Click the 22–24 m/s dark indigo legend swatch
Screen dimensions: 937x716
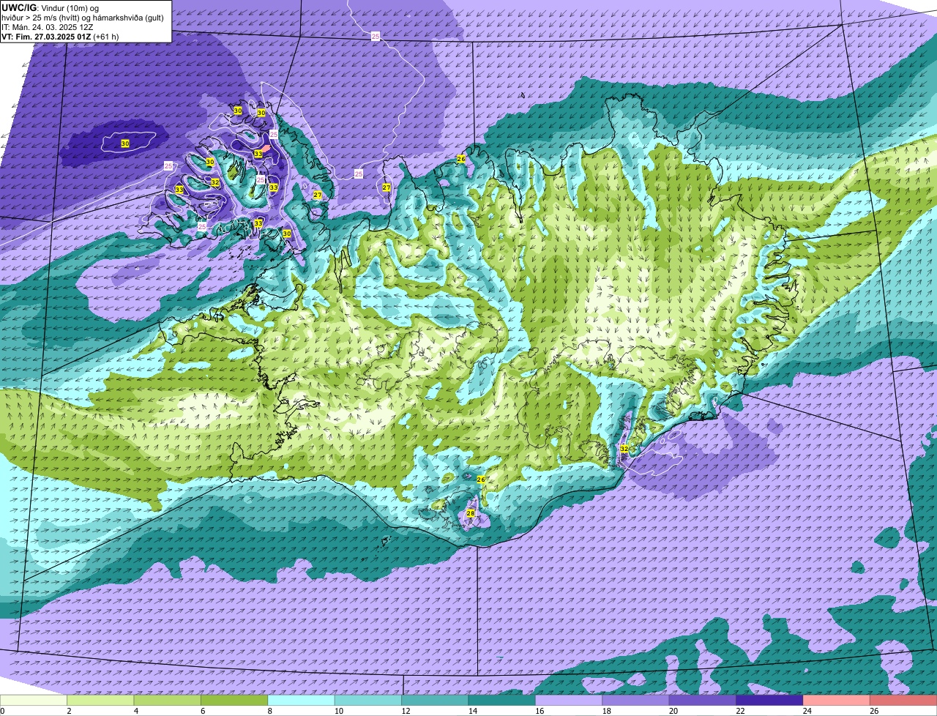[769, 700]
